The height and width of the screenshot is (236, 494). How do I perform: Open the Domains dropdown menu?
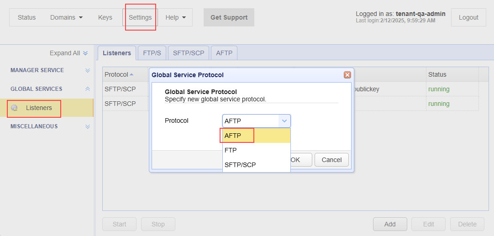click(67, 17)
